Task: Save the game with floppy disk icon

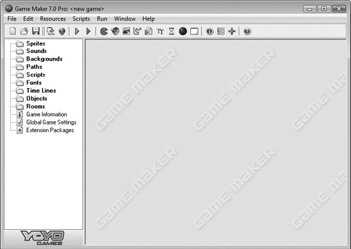Action: 36,31
